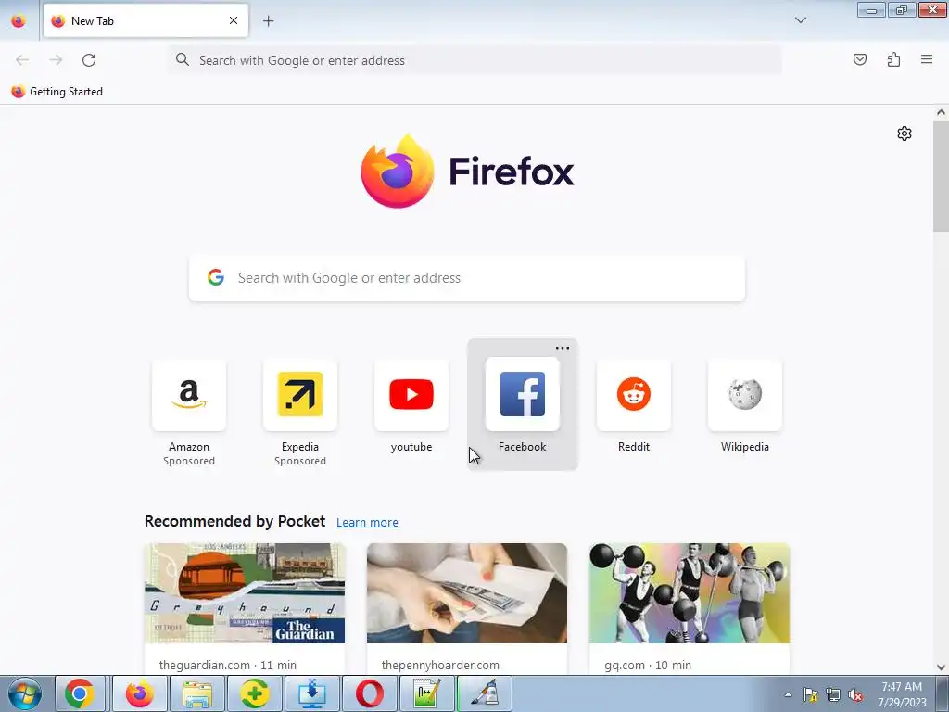This screenshot has height=712, width=949.
Task: Open the Expedia shortcut tile
Action: (300, 395)
